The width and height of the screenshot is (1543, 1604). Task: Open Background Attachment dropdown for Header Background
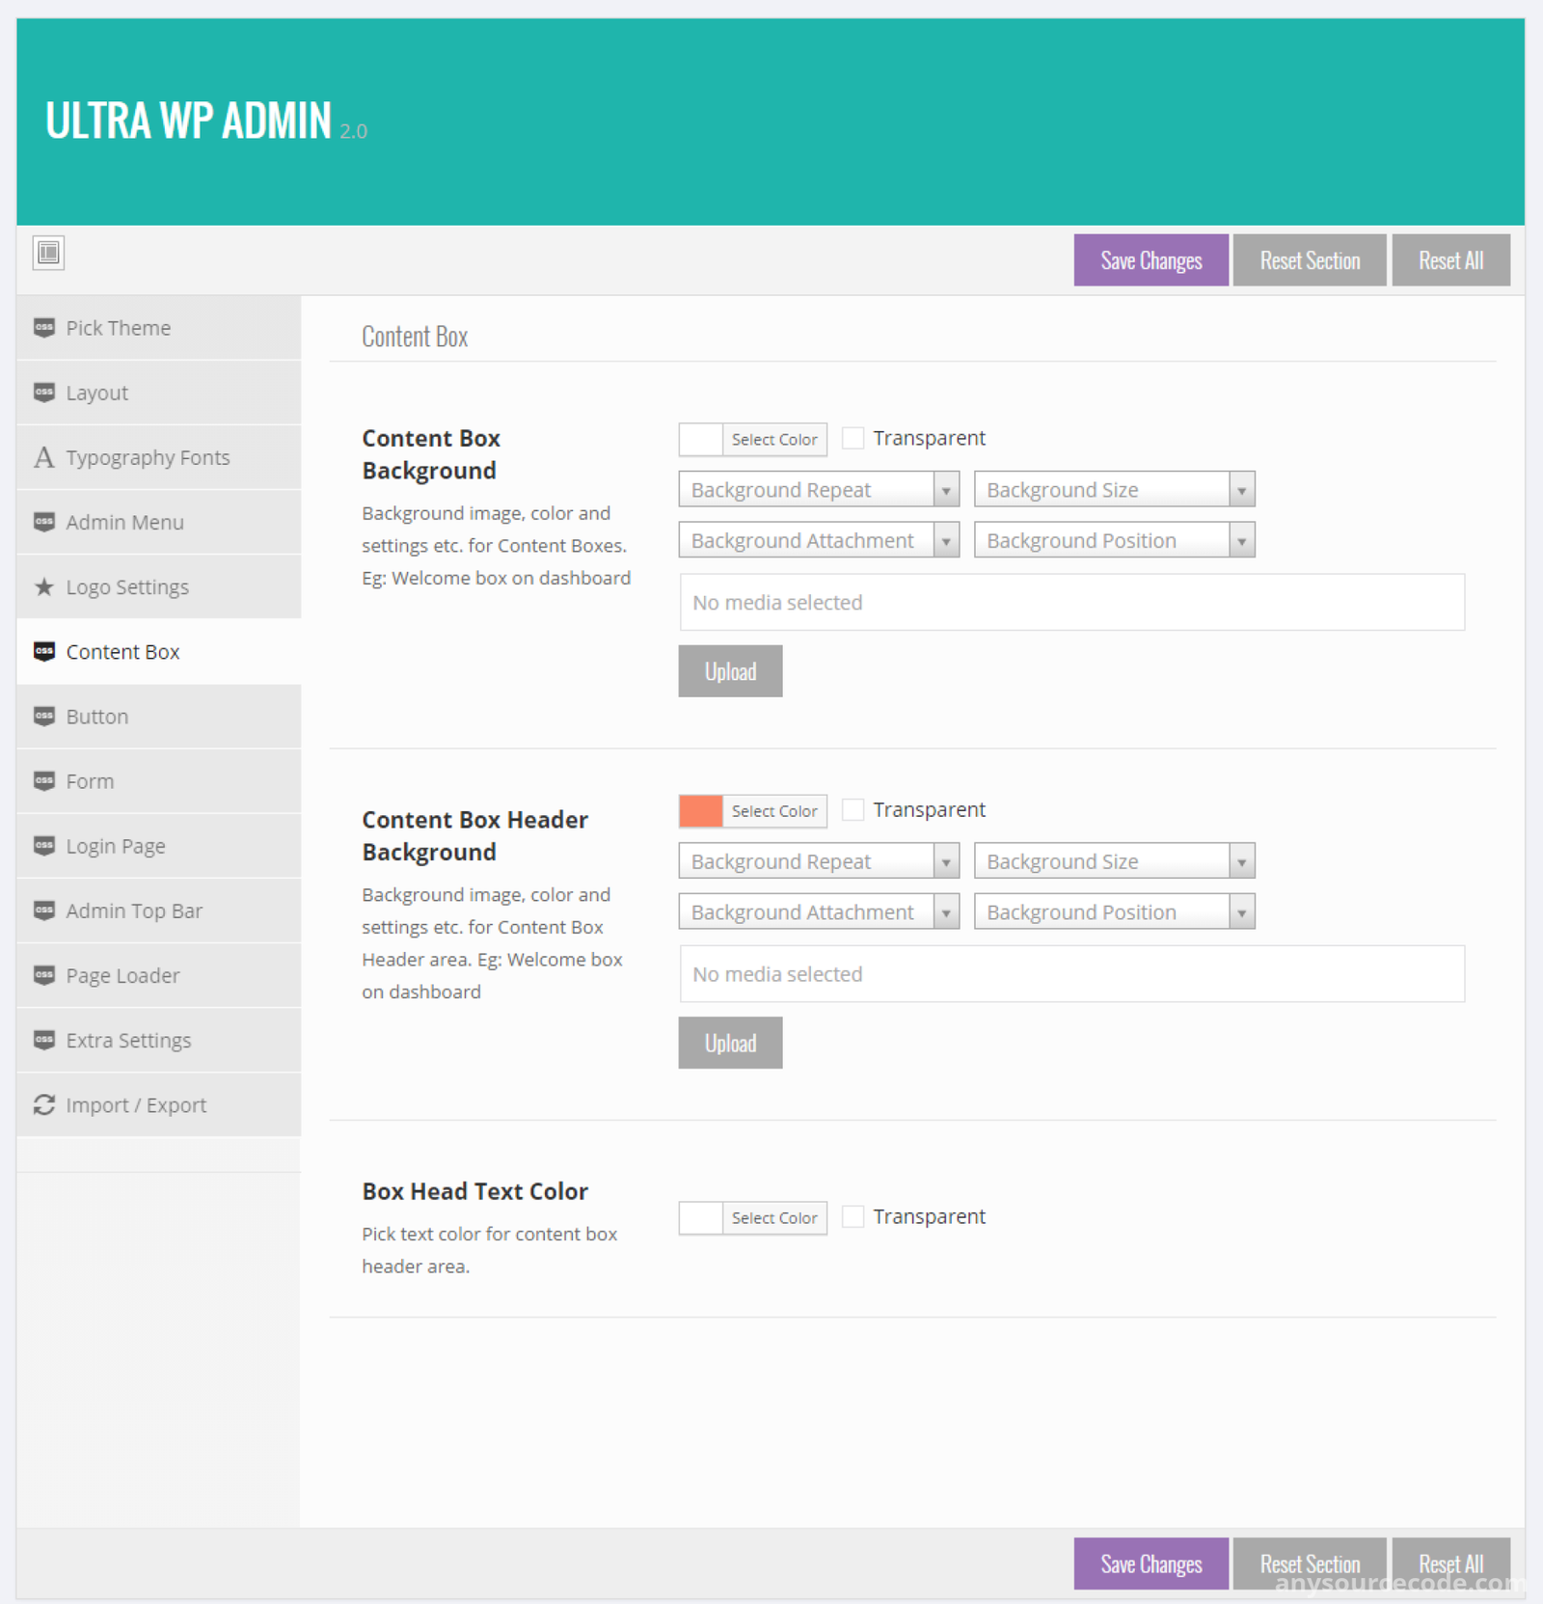(x=819, y=911)
